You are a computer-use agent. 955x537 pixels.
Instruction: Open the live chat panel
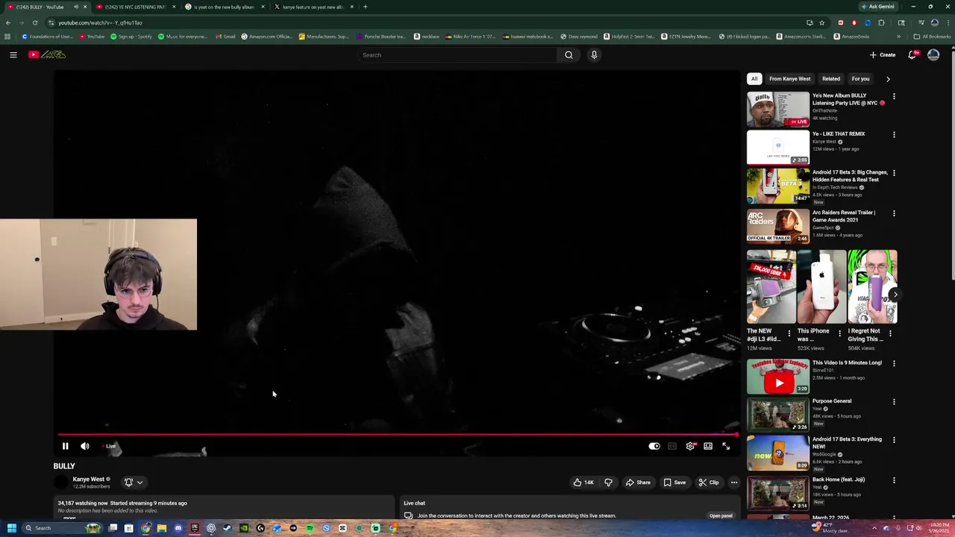coord(721,515)
